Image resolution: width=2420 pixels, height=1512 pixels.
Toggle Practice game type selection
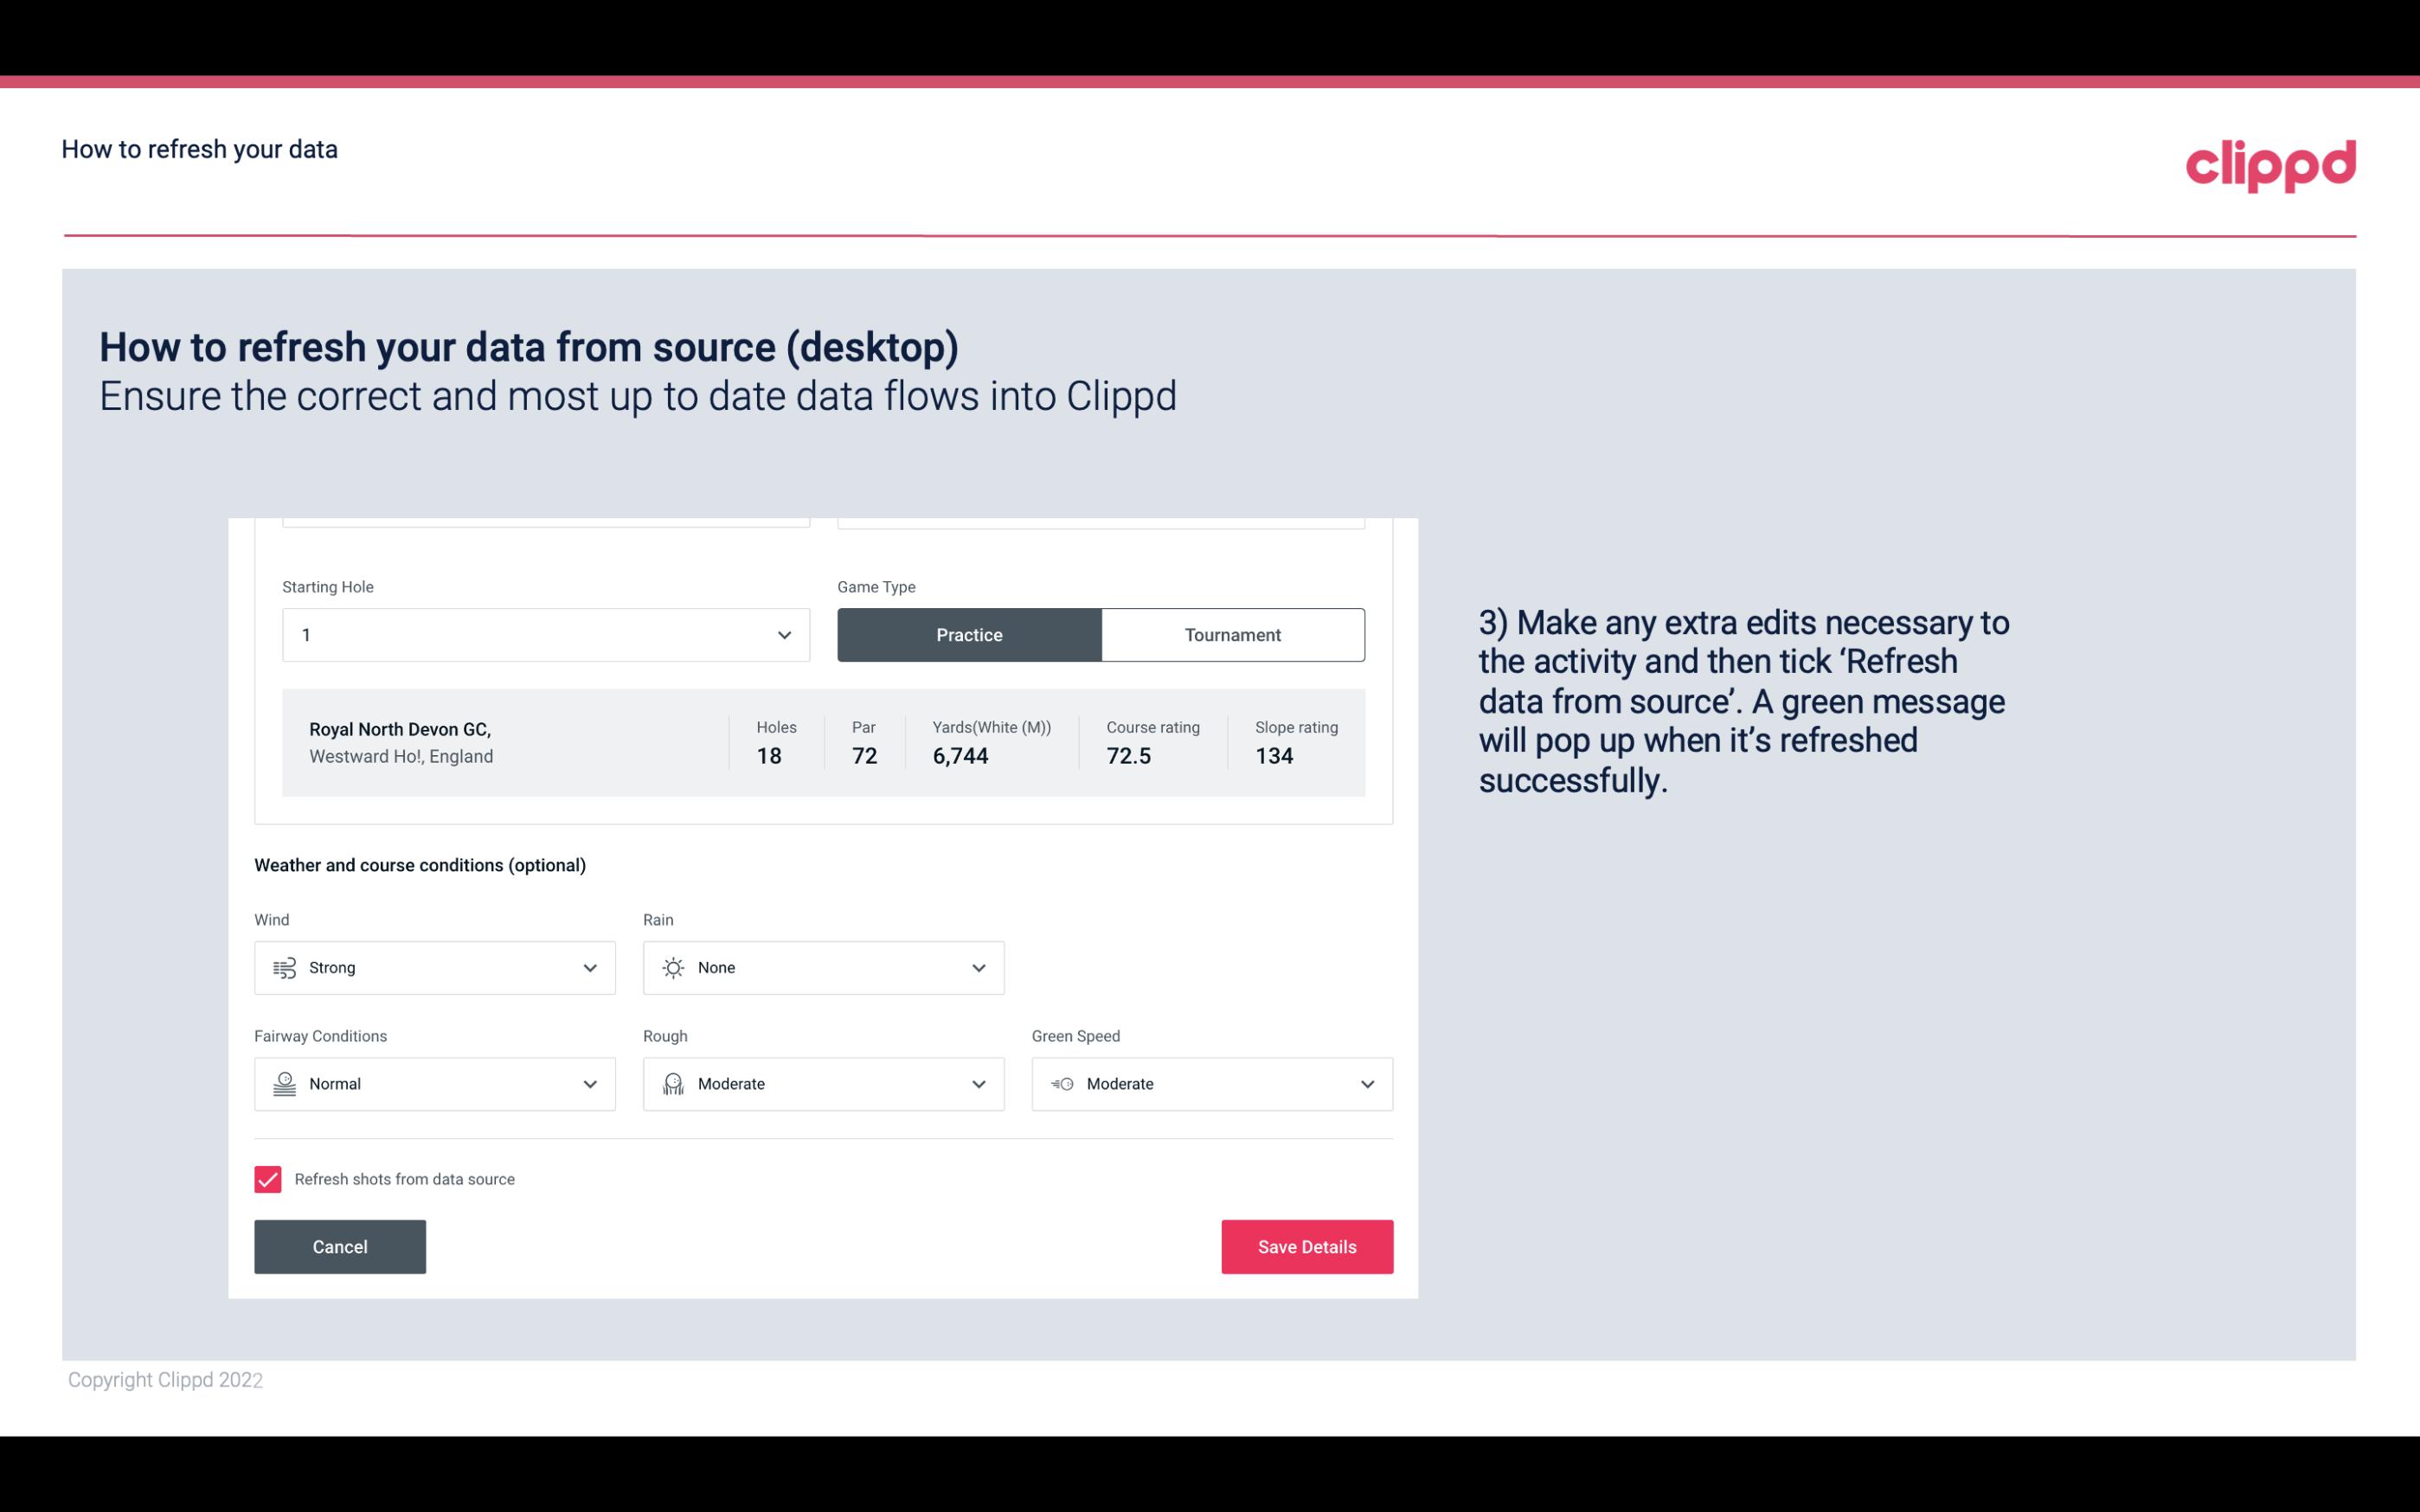(x=969, y=634)
